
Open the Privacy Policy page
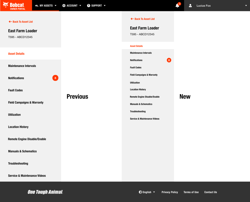[x=170, y=192]
